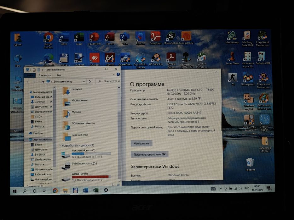Open the CS game desktop shortcut
294x220 pixels.
[233, 79]
